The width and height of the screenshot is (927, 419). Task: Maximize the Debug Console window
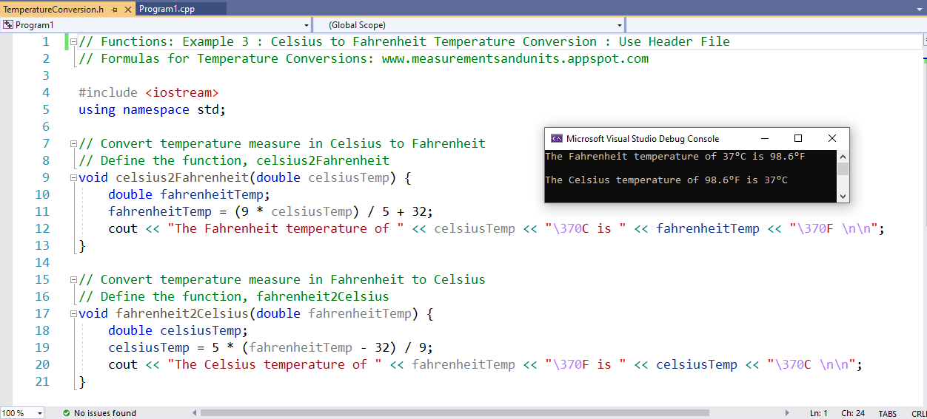click(798, 138)
